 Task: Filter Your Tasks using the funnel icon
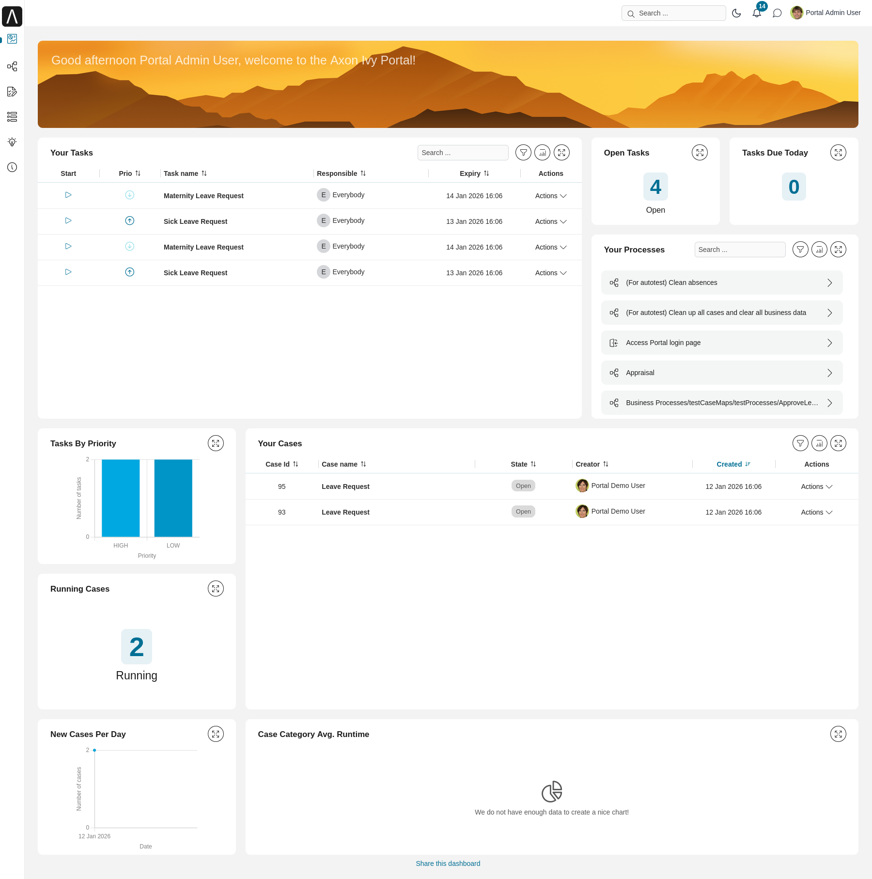point(523,152)
